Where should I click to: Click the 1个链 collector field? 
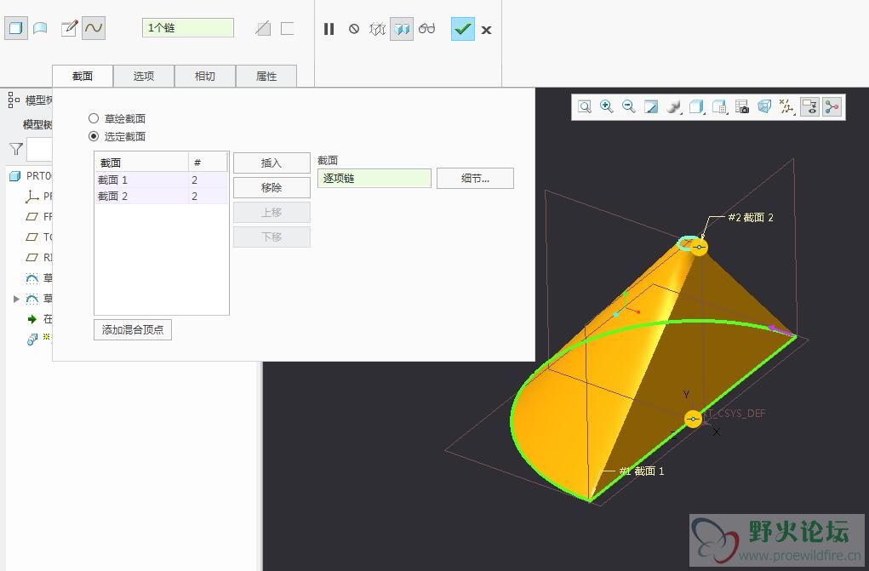(188, 28)
